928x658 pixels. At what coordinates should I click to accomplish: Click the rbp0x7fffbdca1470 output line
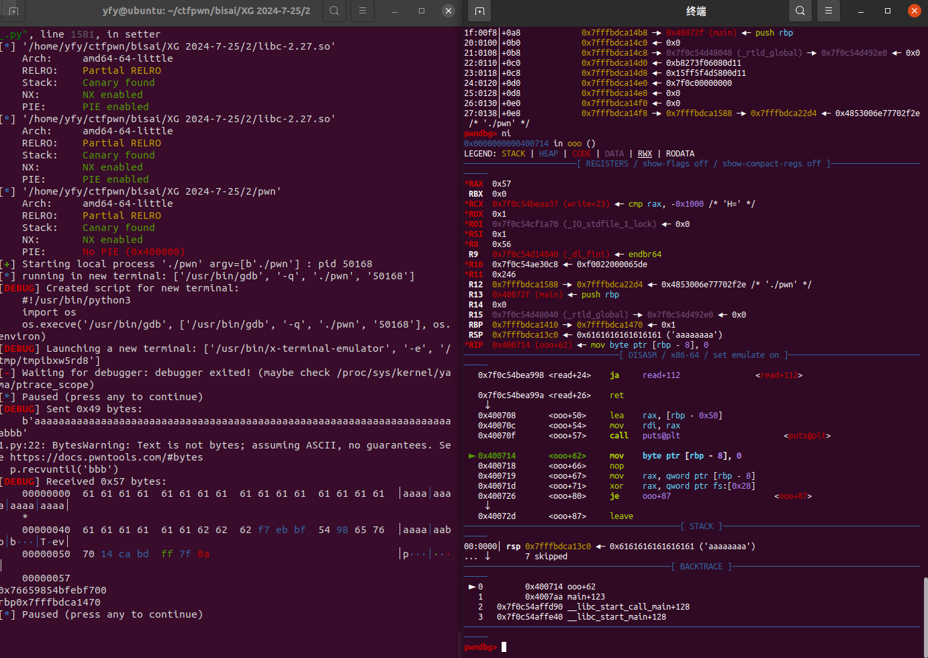pos(50,602)
